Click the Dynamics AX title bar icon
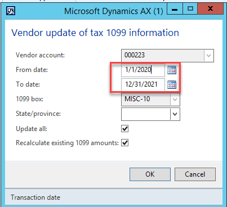227x207 pixels. coord(11,11)
